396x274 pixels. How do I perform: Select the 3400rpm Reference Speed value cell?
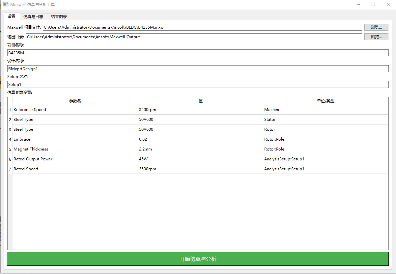[200, 110]
